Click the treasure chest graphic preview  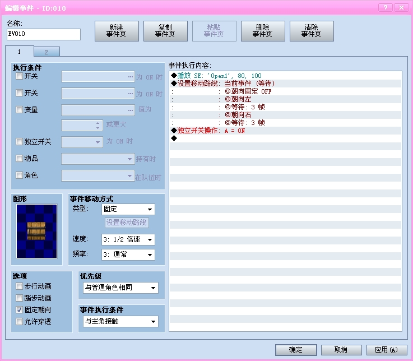pos(36,231)
